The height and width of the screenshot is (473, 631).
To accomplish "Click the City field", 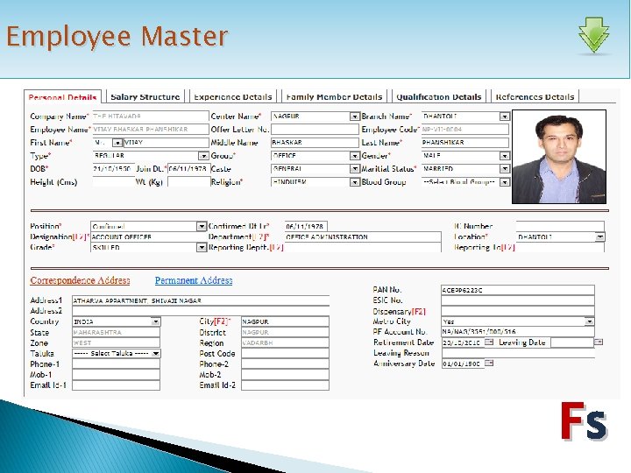I will coord(286,321).
